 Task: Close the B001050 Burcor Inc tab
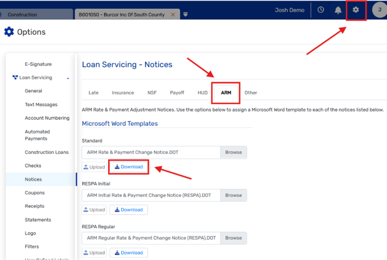point(173,14)
